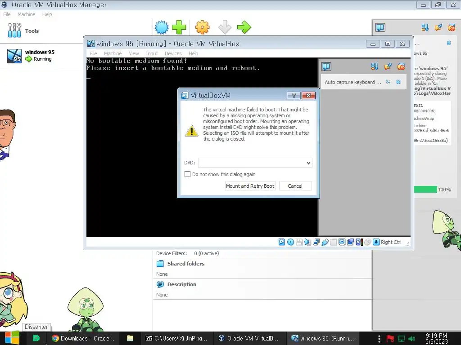Image resolution: width=461 pixels, height=345 pixels.
Task: Click floppy disk status bar icon
Action: coord(299,242)
